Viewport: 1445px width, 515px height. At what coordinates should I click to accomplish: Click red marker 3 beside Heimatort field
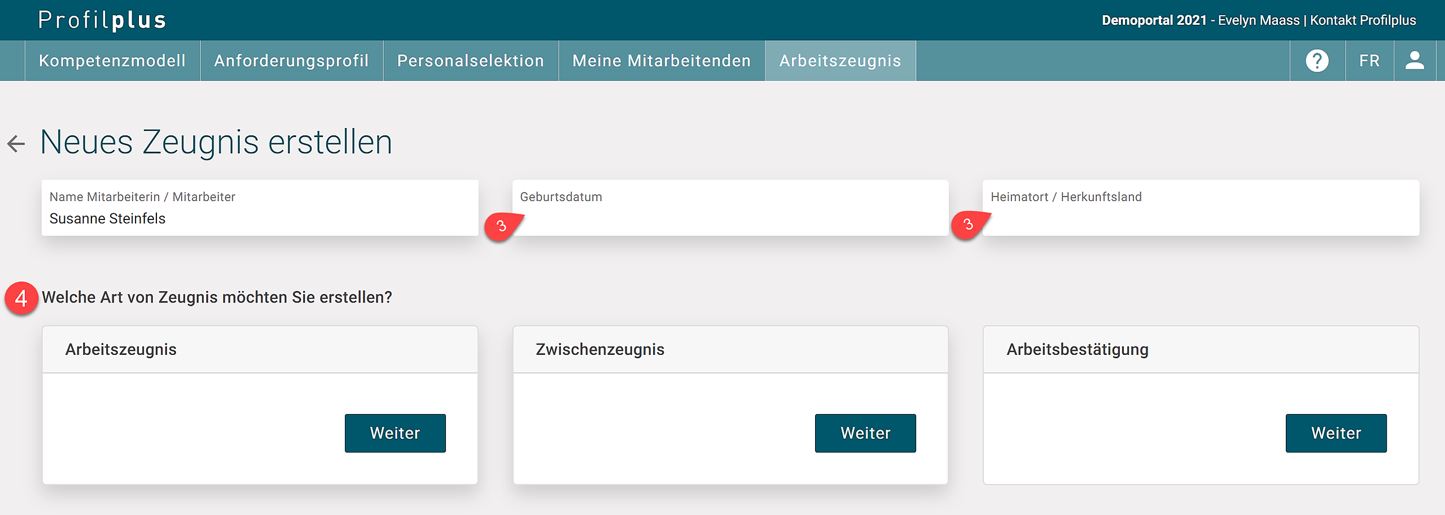coord(967,225)
